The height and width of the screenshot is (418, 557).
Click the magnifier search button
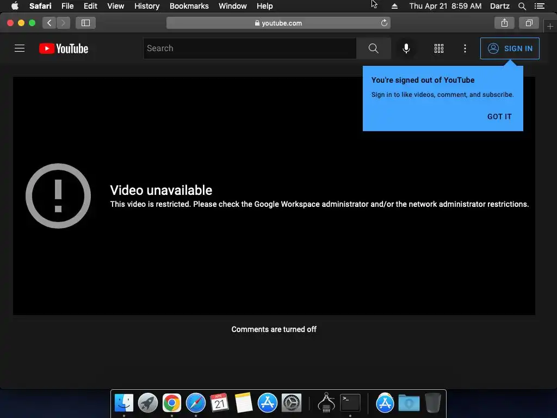[x=373, y=48]
